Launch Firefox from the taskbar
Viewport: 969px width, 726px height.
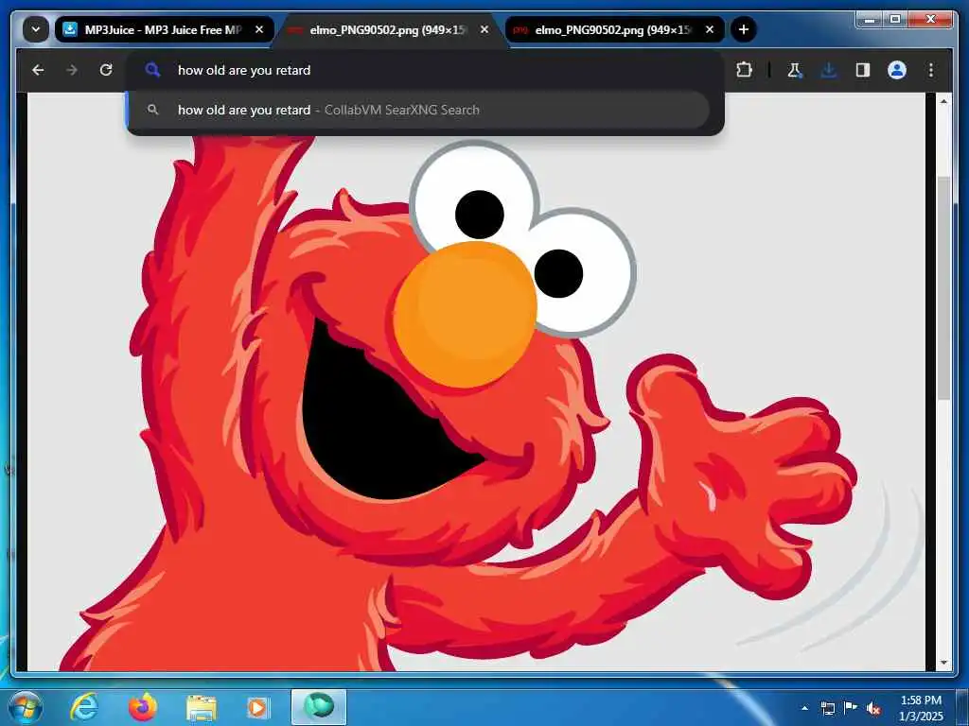143,707
